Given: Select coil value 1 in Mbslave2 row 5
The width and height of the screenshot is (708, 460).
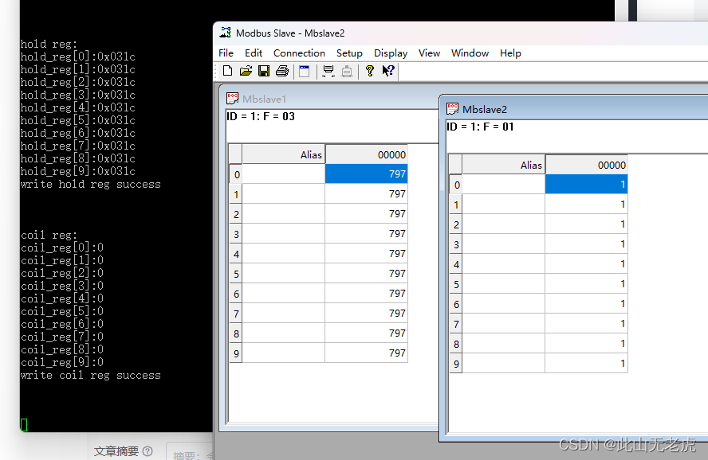Looking at the screenshot, I should click(586, 283).
